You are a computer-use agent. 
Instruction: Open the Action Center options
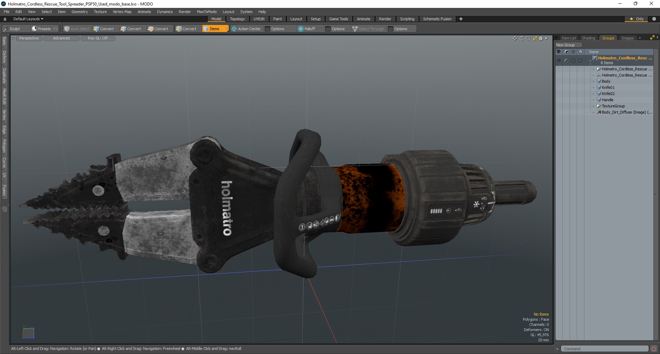(246, 29)
